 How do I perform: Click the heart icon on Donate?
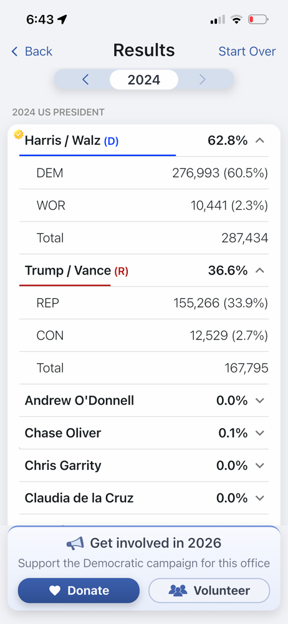click(54, 591)
